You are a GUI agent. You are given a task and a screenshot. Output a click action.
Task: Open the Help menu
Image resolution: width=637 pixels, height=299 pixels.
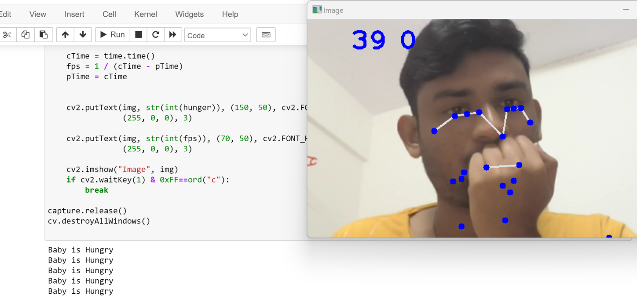tap(230, 14)
